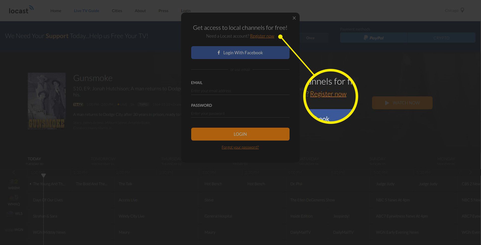Choose the Once donation option

310,38
